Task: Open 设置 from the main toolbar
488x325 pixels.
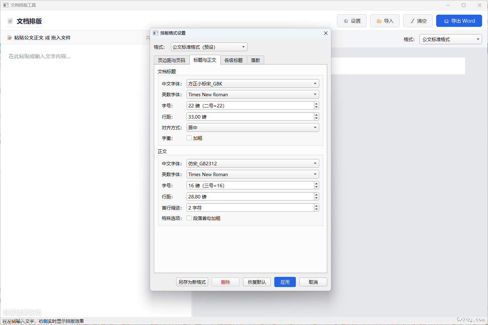Action: coord(352,21)
